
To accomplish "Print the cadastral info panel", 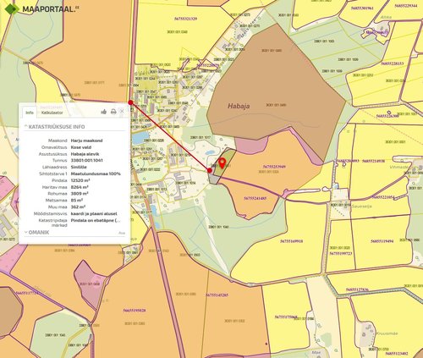I will [x=113, y=112].
